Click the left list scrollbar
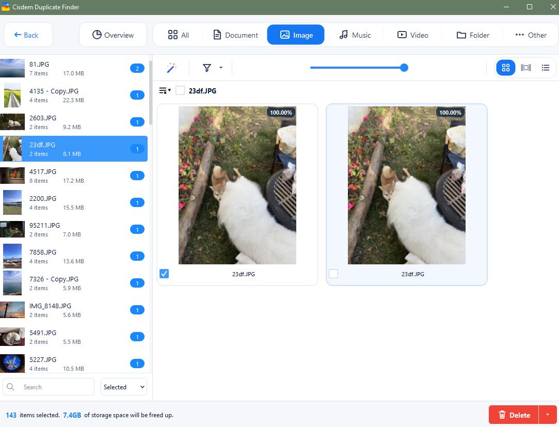 (x=150, y=93)
